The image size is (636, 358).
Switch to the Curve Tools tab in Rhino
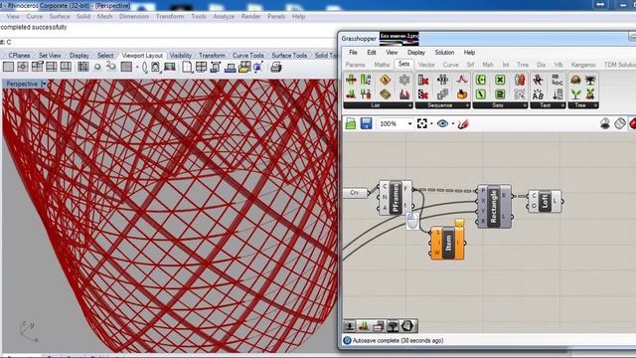(x=247, y=56)
